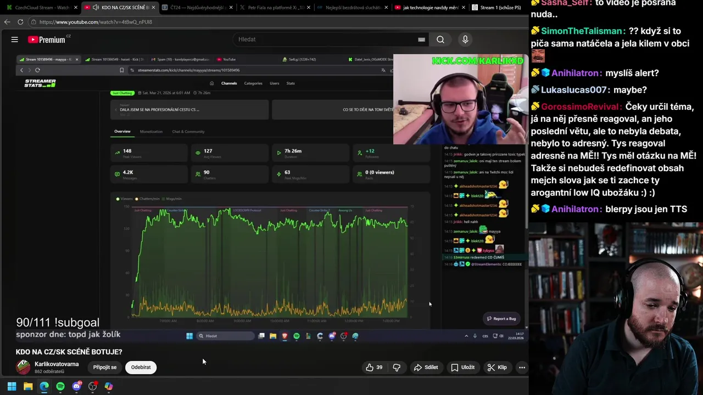Screen dimensions: 703x395
Task: Select the Overview tab in StreamerStats video
Action: click(122, 132)
